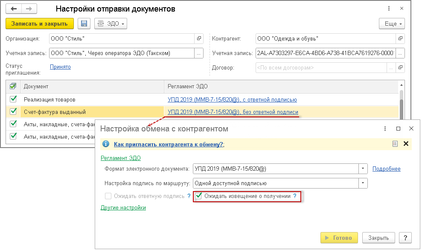422x250 pixels.
Task: Click the save diskette icon
Action: tap(84, 24)
